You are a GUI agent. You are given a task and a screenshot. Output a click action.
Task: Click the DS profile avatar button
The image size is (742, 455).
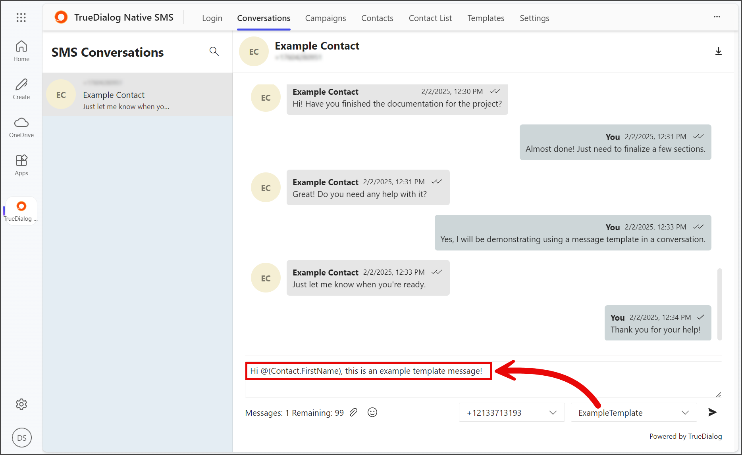click(x=22, y=438)
